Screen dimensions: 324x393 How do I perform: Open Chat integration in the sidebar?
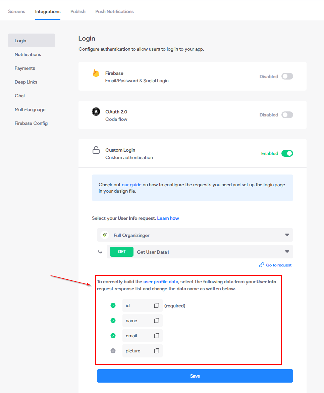pos(20,96)
